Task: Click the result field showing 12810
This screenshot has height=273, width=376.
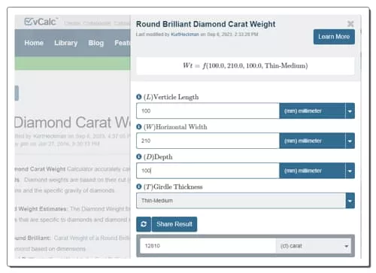Action: click(208, 246)
